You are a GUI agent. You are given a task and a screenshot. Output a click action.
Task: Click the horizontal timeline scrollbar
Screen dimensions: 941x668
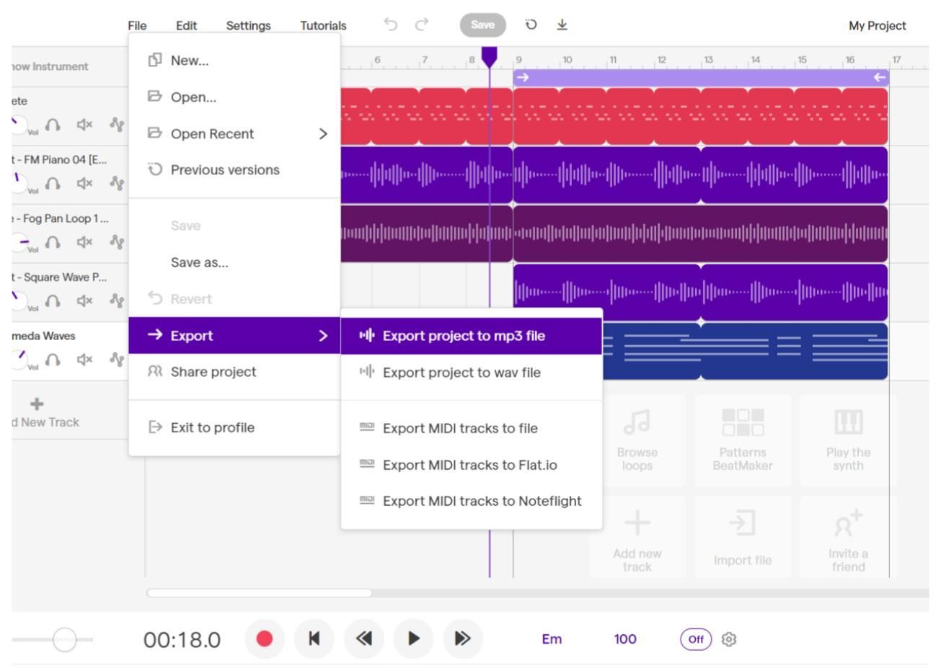[260, 592]
